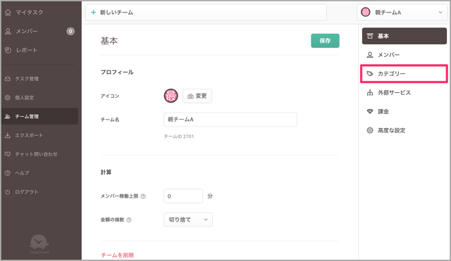Image resolution: width=451 pixels, height=261 pixels.
Task: Click the tag icon beside カテゴリー
Action: click(x=370, y=74)
